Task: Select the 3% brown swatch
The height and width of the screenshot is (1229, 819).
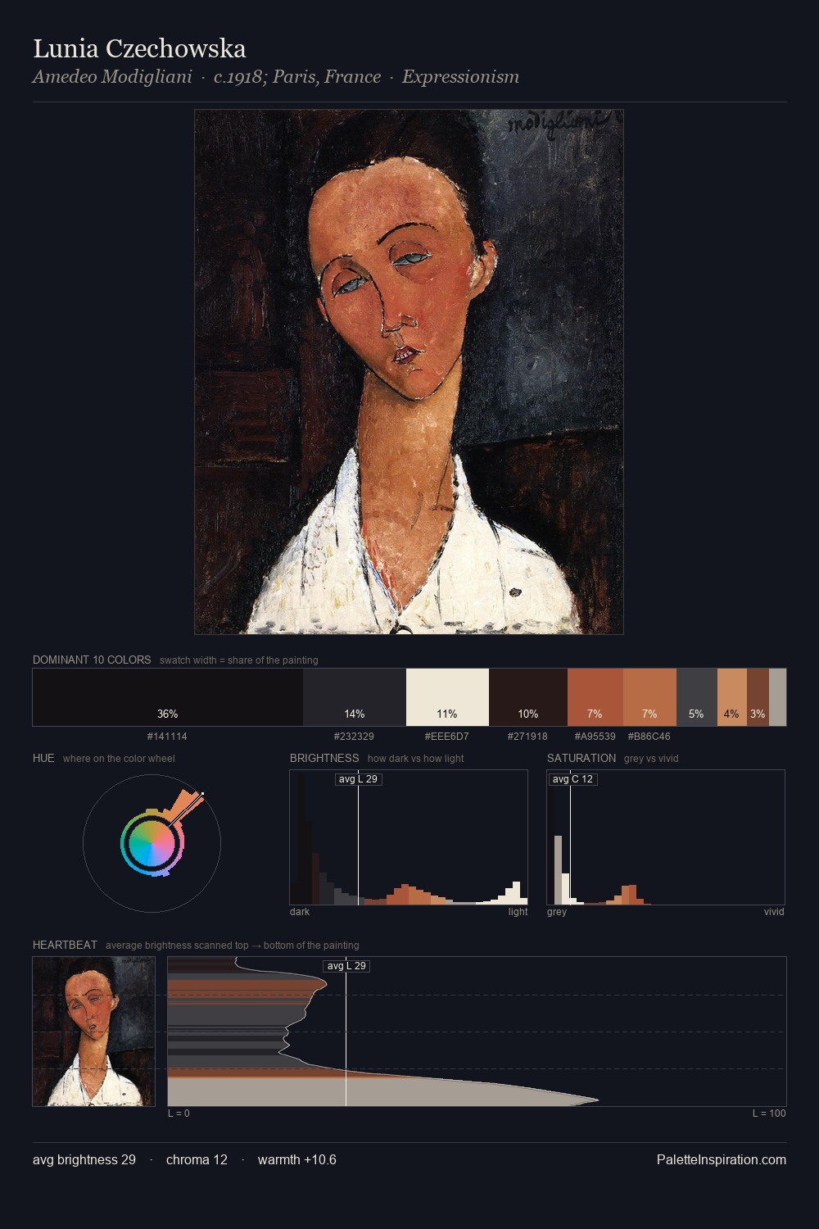Action: click(758, 697)
